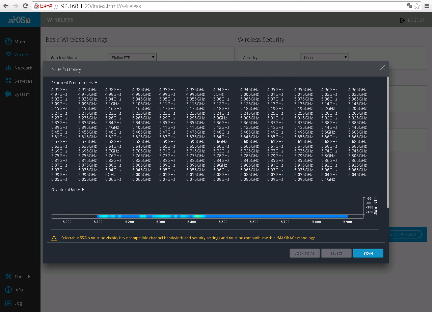Click the 6.05GHz frequency entry

point(59,179)
